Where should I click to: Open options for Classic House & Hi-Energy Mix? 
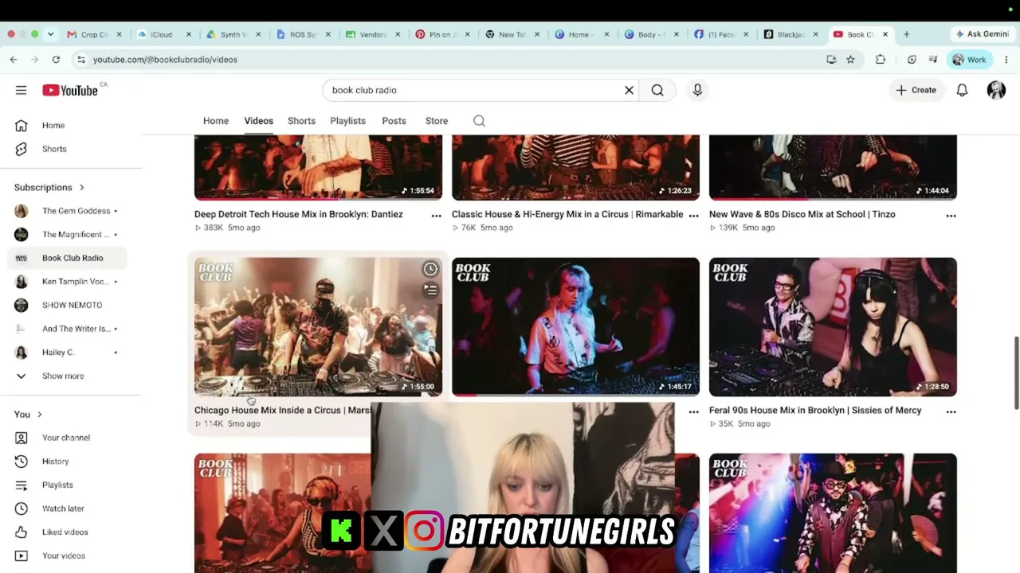[x=693, y=216]
